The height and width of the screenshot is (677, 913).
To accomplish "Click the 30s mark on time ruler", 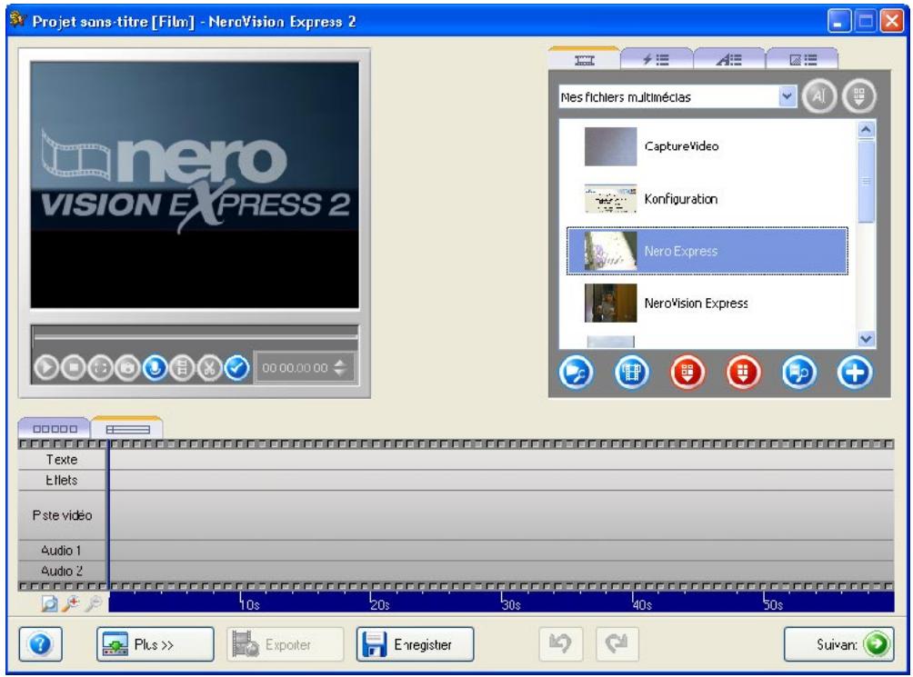I will (x=511, y=604).
